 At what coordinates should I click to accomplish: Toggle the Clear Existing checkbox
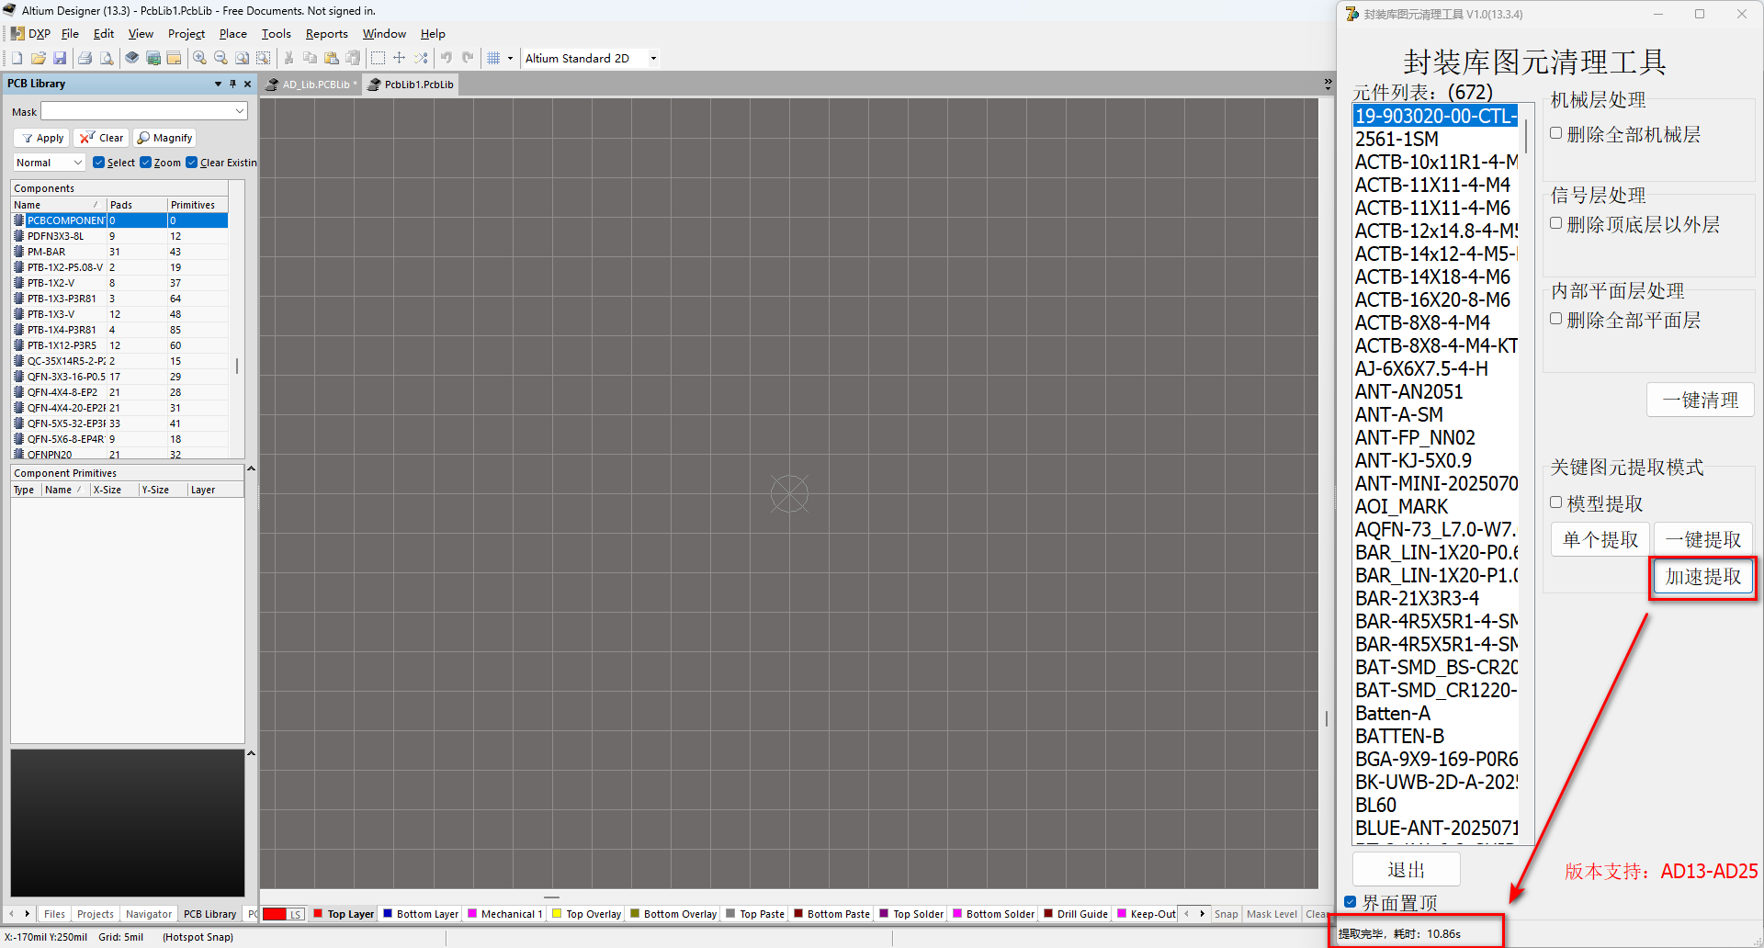191,163
